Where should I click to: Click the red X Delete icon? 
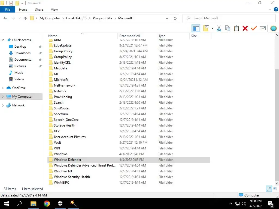pos(245,28)
